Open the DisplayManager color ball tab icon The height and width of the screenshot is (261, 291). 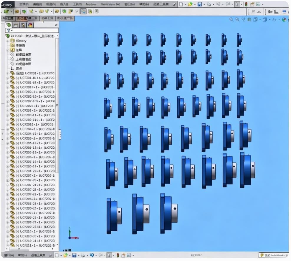click(x=30, y=25)
